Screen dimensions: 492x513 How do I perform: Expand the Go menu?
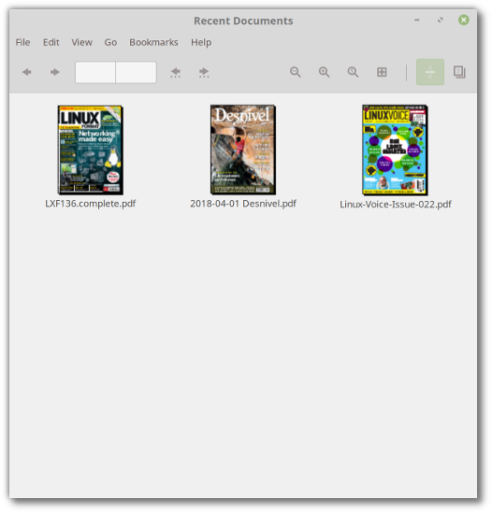pos(110,43)
